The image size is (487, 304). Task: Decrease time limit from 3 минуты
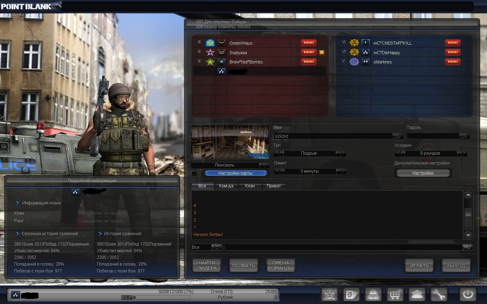[279, 171]
